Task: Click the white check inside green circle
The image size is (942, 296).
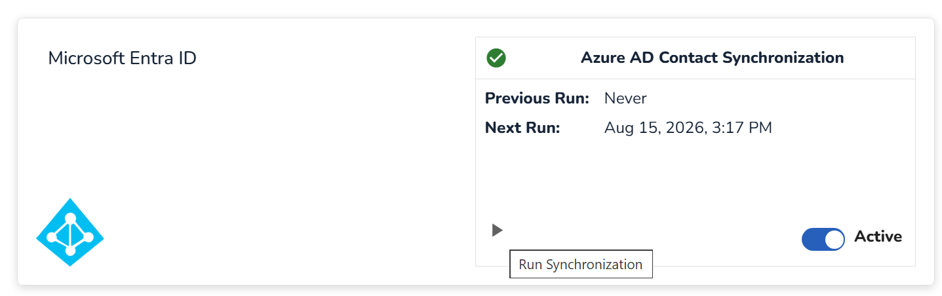Action: [x=496, y=58]
